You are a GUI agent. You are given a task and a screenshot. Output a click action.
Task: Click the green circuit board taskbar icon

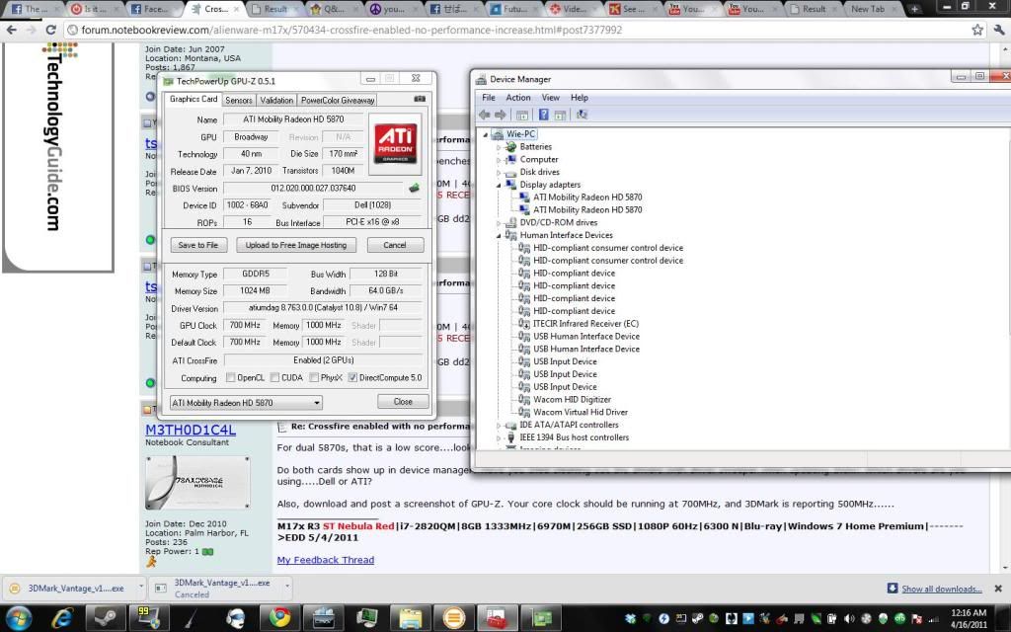click(x=542, y=618)
